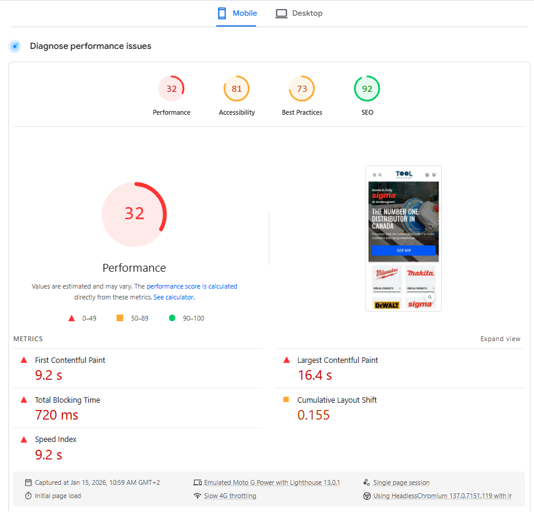Click the Cumulative Layout Shift metric title
Image resolution: width=534 pixels, height=512 pixels.
pos(337,400)
